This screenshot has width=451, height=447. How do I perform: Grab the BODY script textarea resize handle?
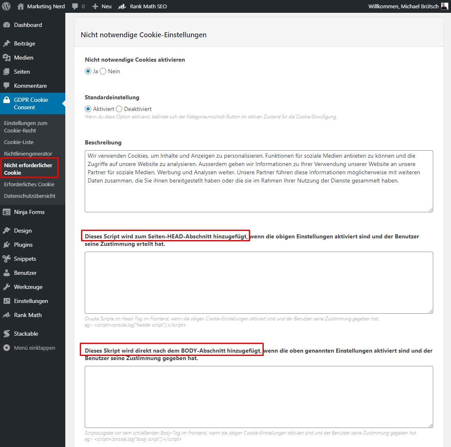pyautogui.click(x=431, y=425)
